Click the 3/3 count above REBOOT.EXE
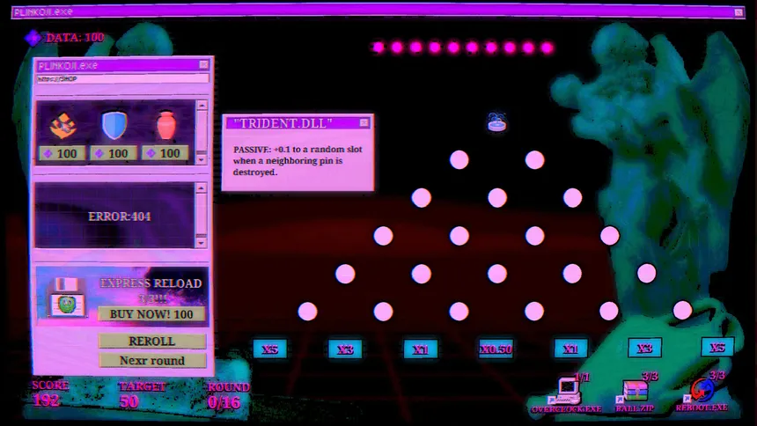 (x=717, y=375)
